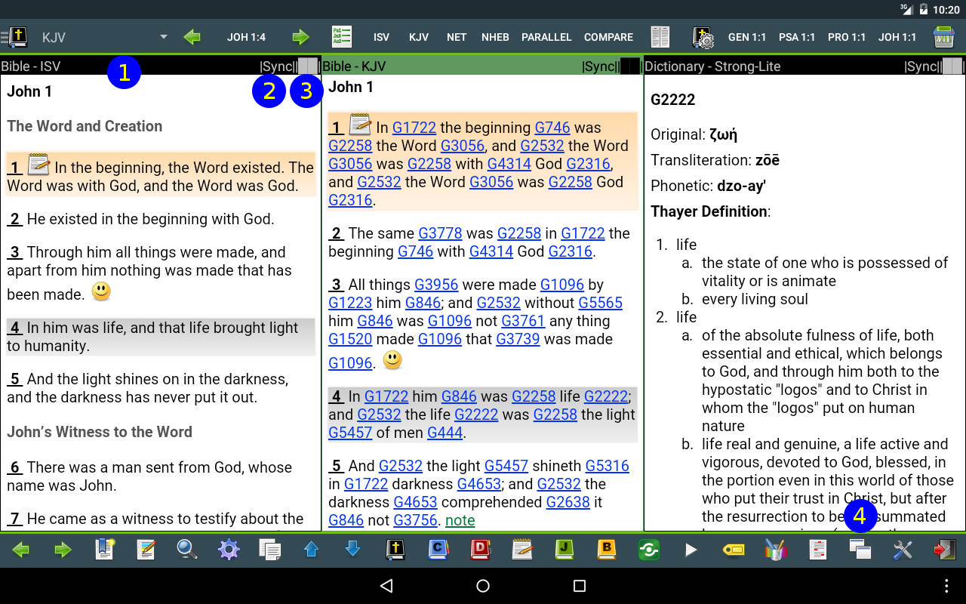Tap history back arrow in bottom toolbar
Image resolution: width=966 pixels, height=604 pixels.
pyautogui.click(x=21, y=550)
